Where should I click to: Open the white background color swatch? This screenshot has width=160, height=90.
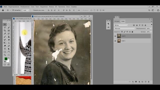click(x=8, y=61)
